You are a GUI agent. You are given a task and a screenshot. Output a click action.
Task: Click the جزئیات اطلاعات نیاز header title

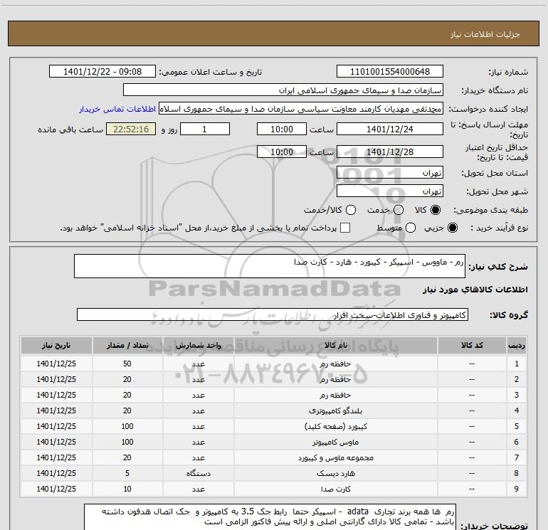[485, 34]
